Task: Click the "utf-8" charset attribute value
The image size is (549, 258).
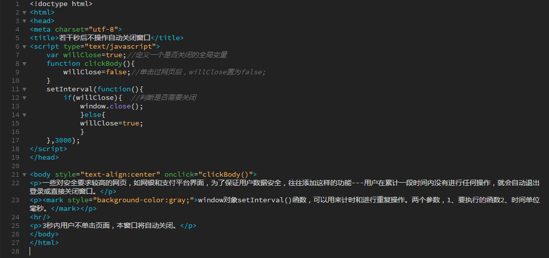Action: point(104,30)
